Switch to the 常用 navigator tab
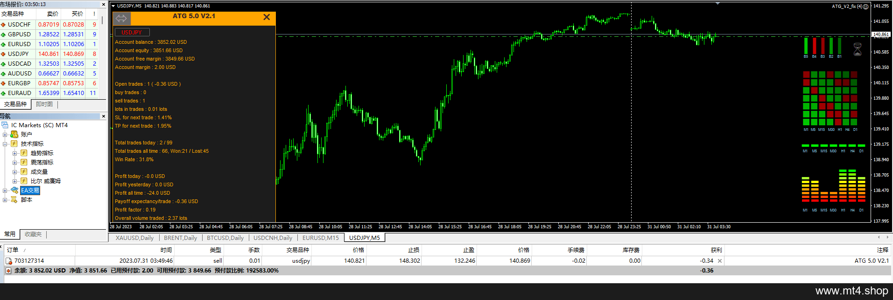 coord(10,234)
